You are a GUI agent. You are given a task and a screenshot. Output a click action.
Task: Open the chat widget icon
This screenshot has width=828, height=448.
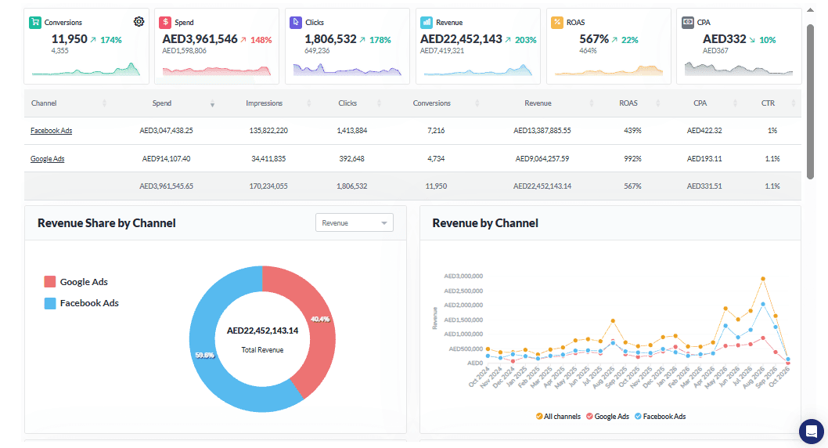tap(811, 431)
